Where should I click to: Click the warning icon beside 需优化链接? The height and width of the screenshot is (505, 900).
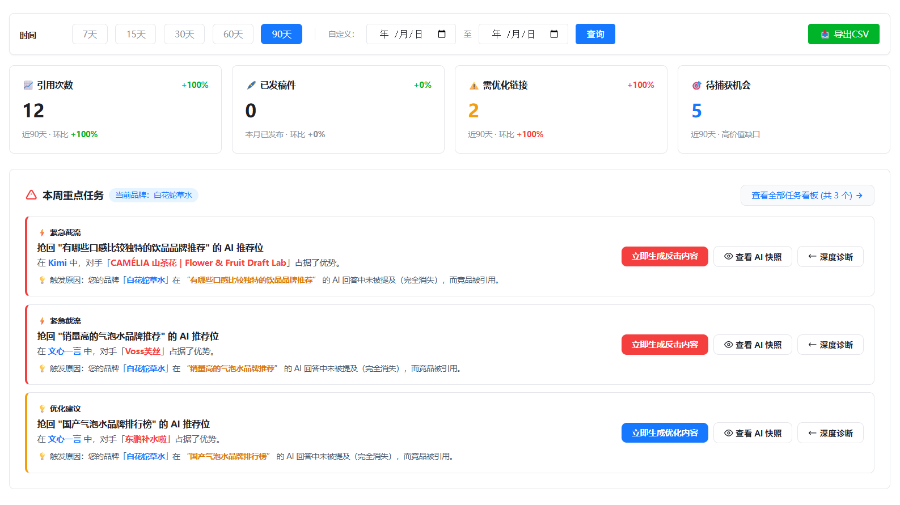point(474,86)
